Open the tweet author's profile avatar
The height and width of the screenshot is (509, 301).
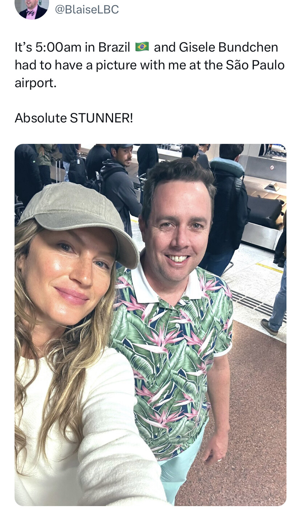tap(32, 8)
